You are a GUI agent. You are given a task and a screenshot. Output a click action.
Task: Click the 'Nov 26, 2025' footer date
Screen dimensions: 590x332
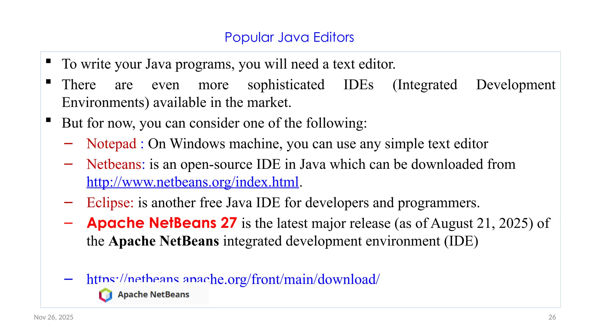coord(54,317)
